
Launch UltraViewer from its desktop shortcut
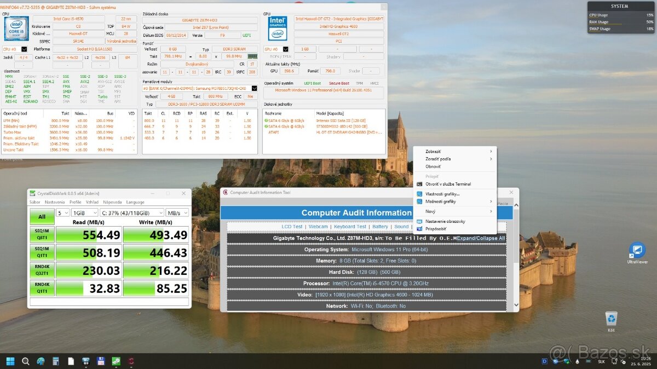636,251
